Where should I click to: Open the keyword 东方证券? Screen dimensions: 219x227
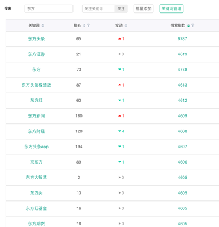tap(36, 54)
